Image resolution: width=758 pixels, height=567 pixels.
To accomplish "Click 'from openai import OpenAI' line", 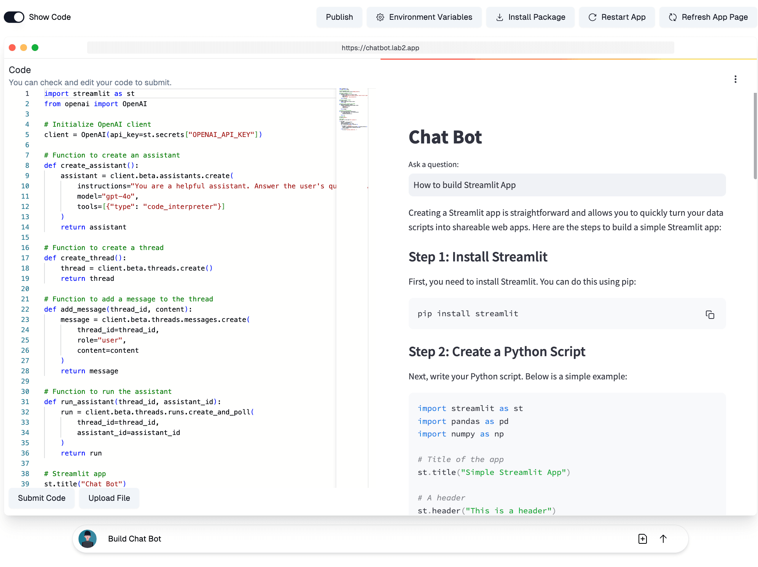I will tap(96, 104).
